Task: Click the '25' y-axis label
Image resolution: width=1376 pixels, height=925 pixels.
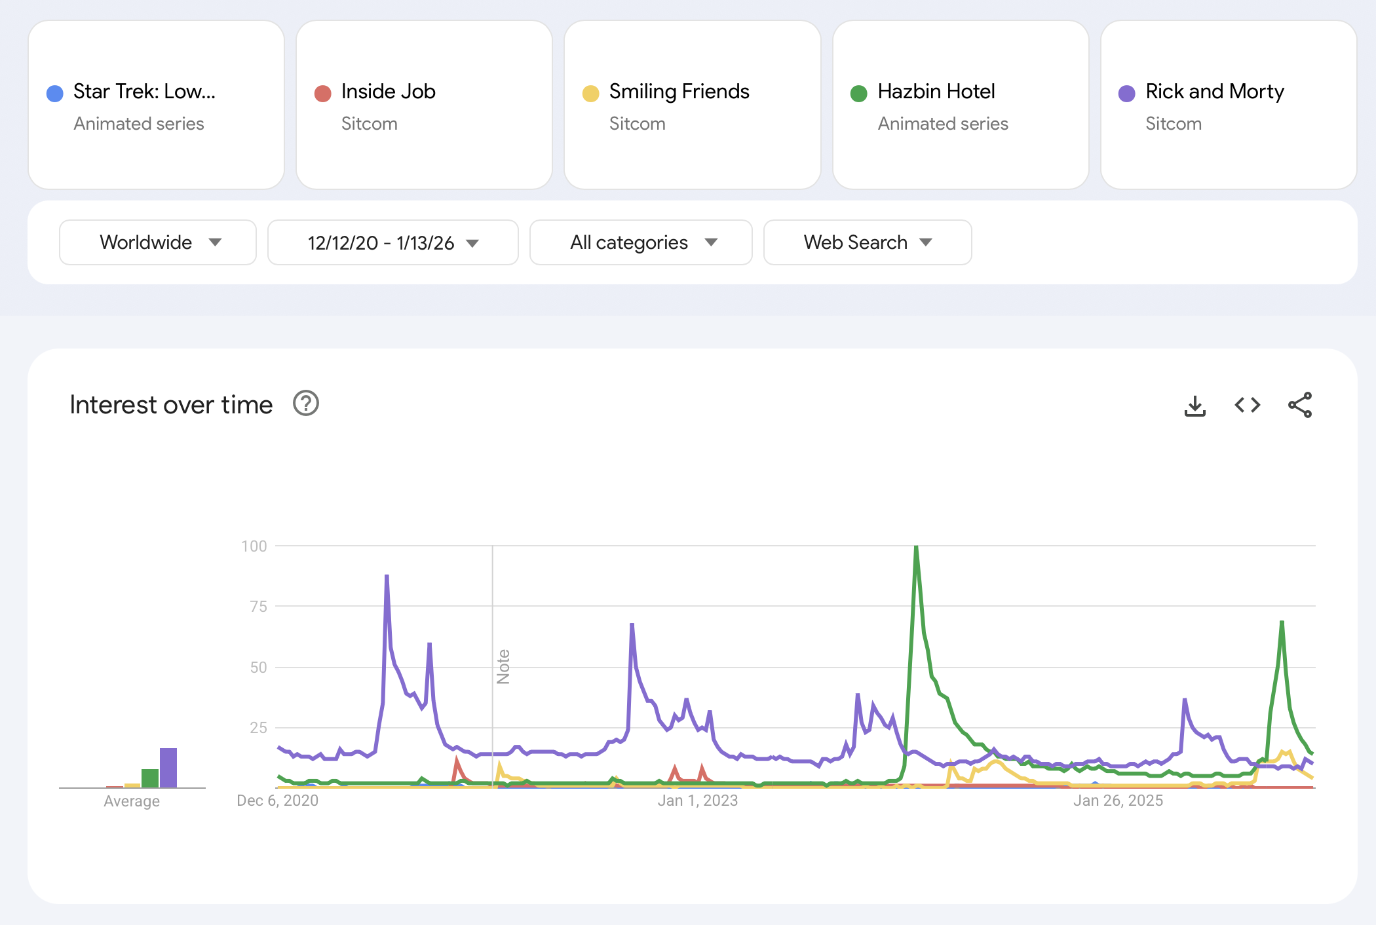Action: click(x=259, y=728)
